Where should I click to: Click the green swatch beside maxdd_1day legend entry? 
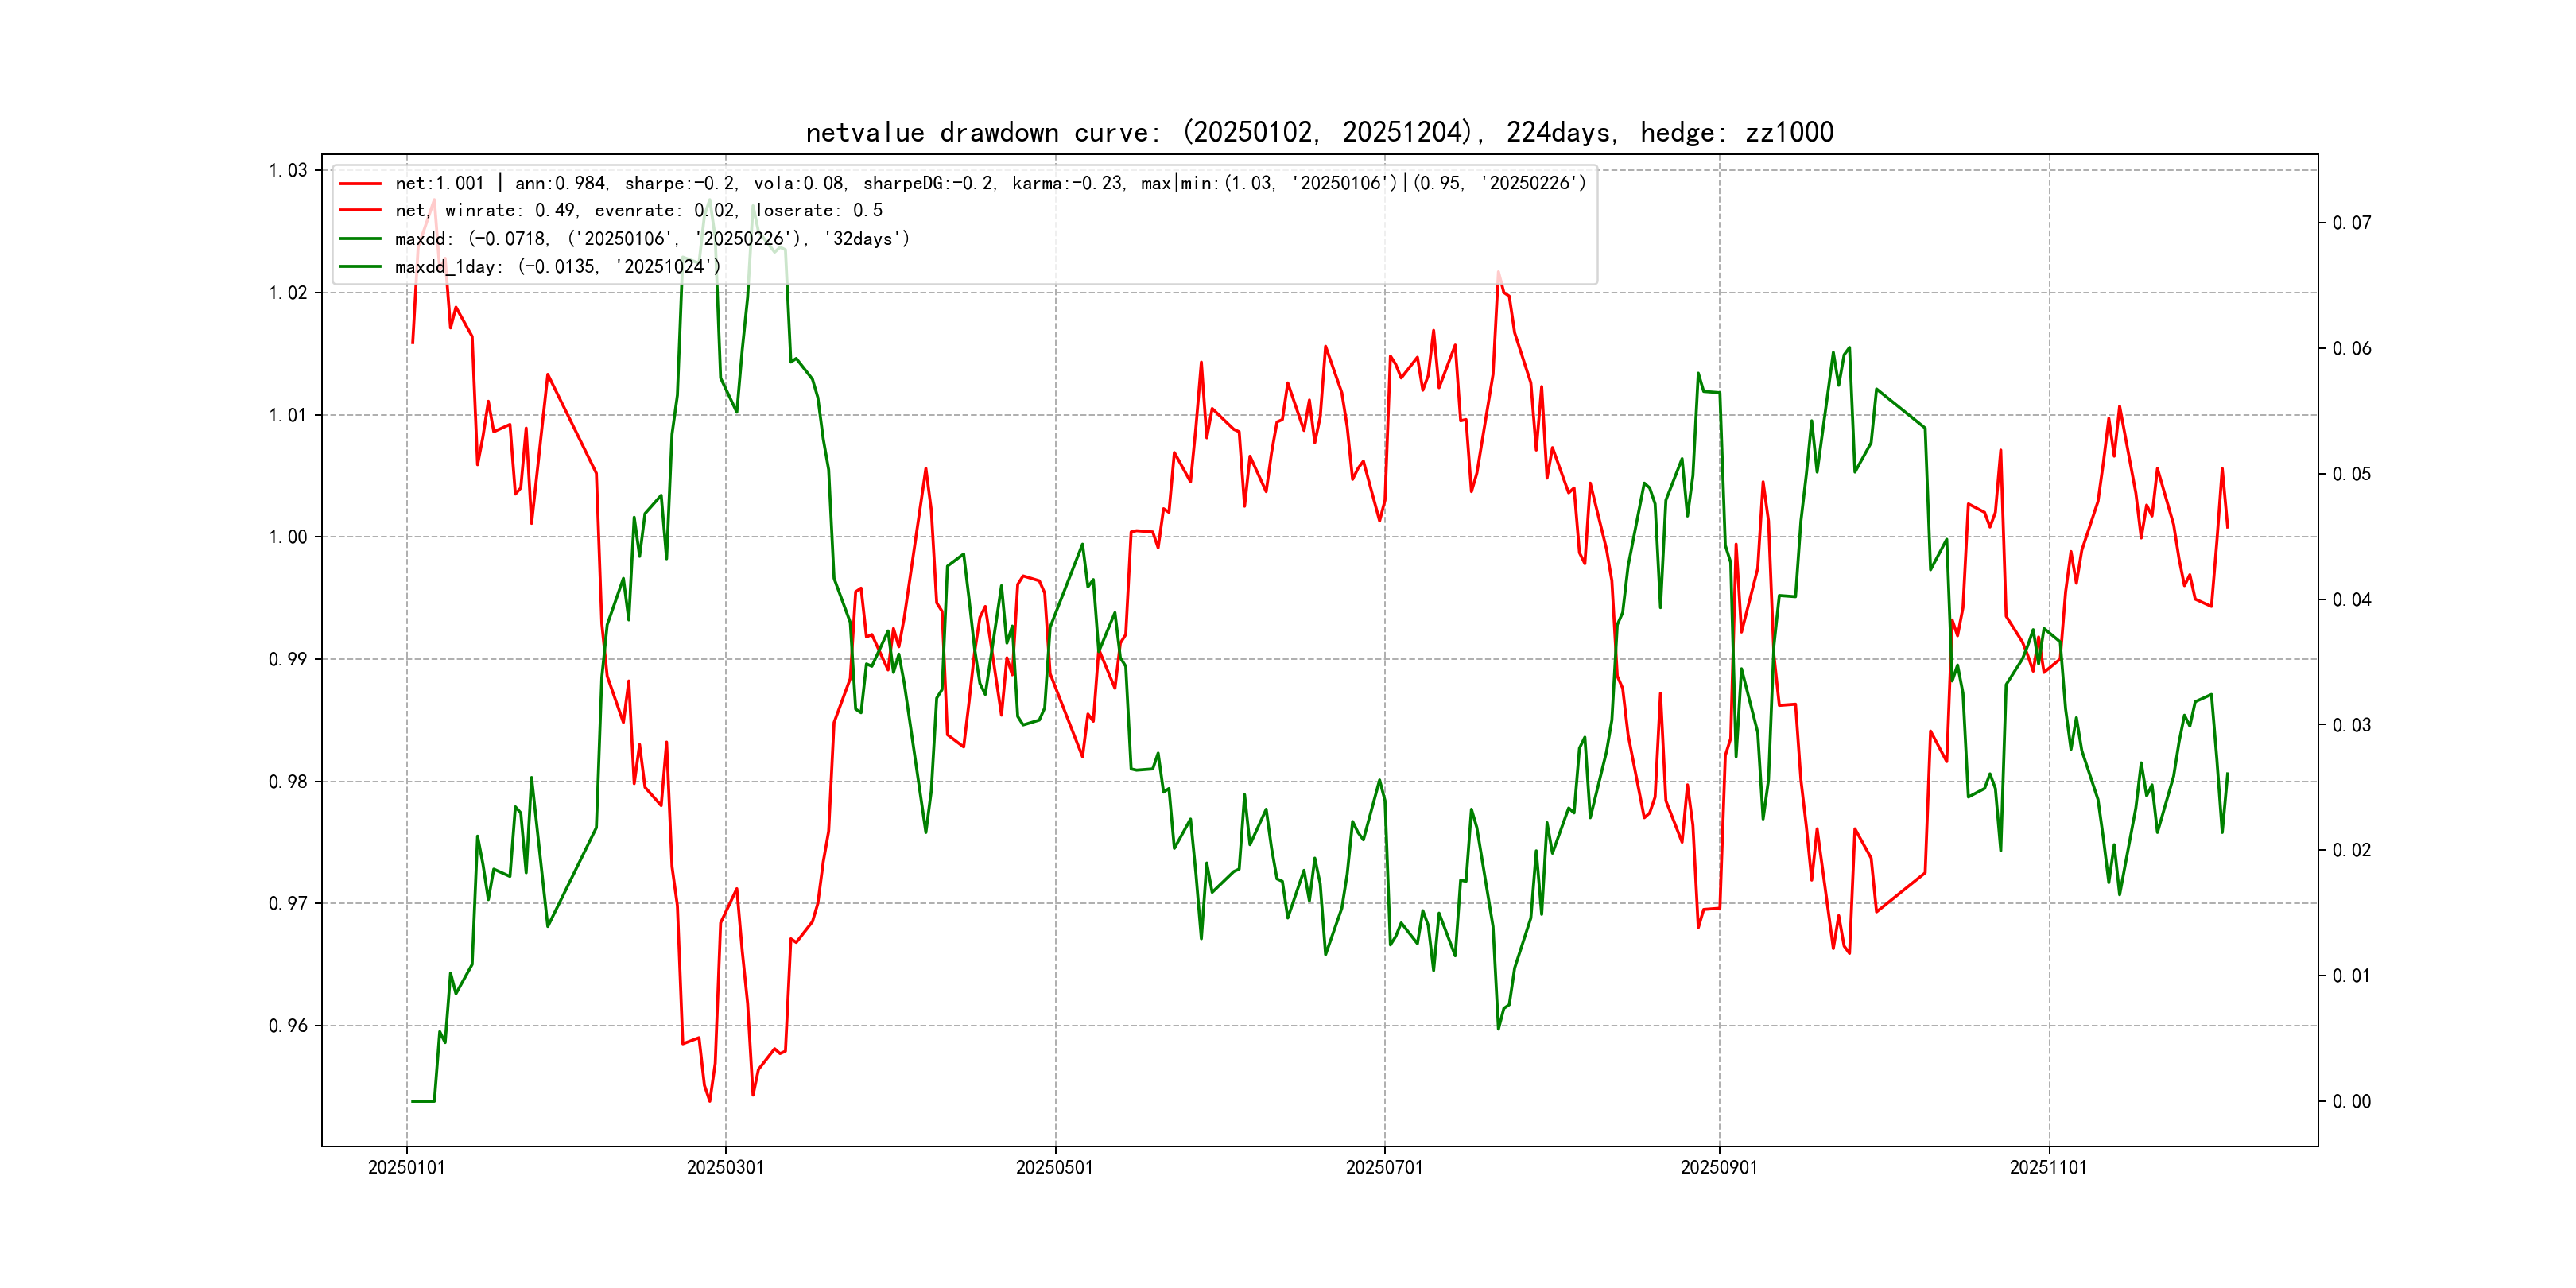(360, 267)
